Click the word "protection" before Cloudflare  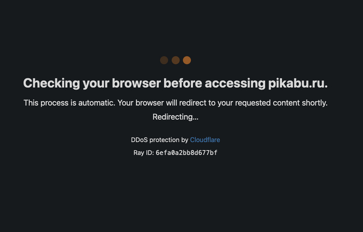click(165, 140)
